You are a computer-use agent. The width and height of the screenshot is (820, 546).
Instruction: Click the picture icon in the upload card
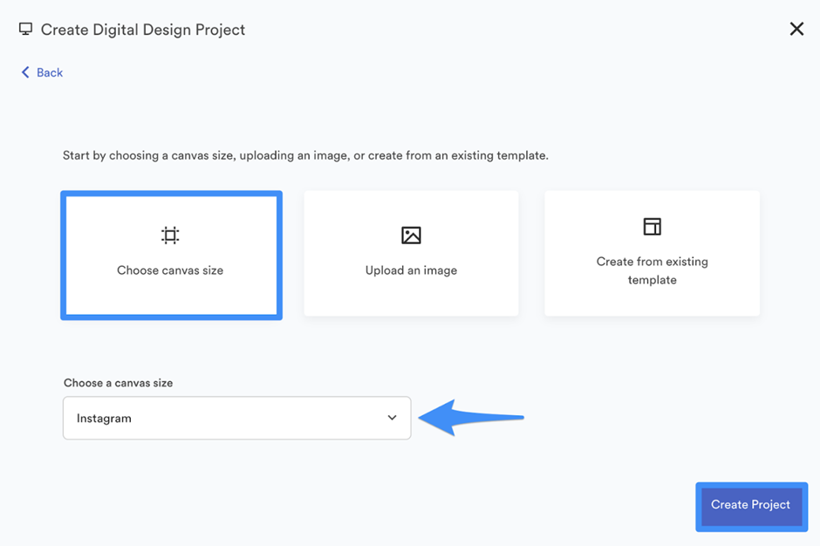coord(411,235)
